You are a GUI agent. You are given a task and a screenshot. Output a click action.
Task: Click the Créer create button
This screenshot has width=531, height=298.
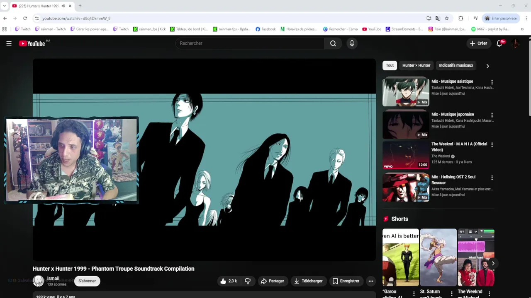tap(478, 43)
